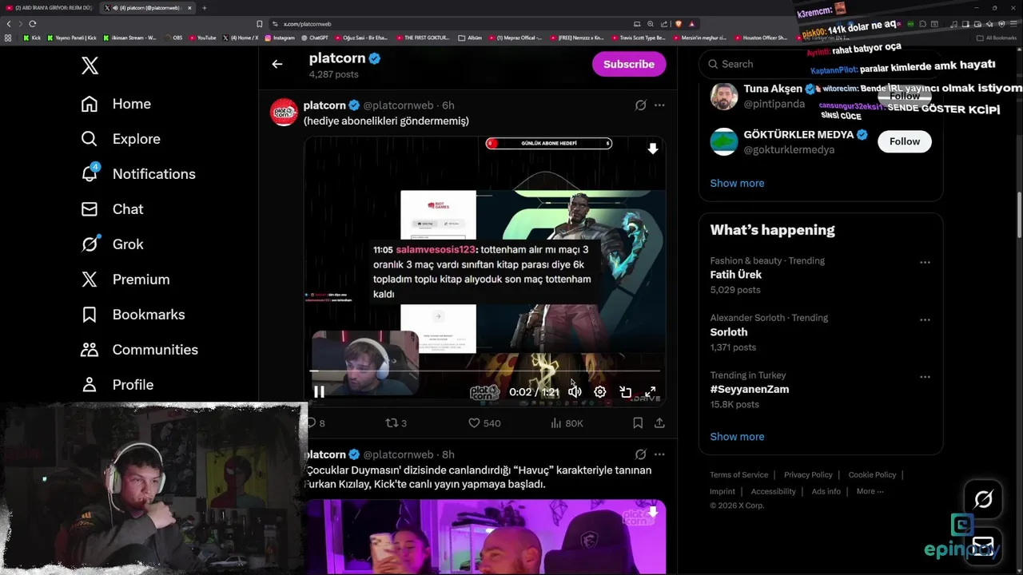Open more options on the 8h post
The width and height of the screenshot is (1023, 575).
pos(659,454)
